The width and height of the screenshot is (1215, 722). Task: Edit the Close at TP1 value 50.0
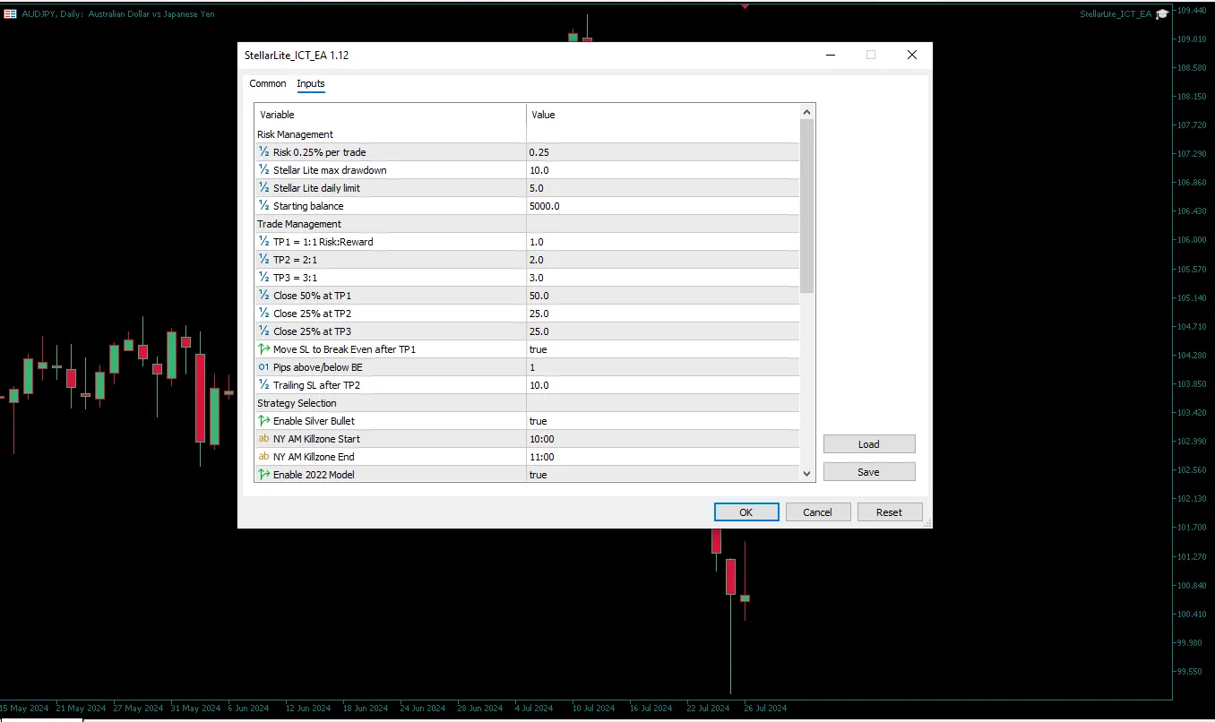coord(663,296)
